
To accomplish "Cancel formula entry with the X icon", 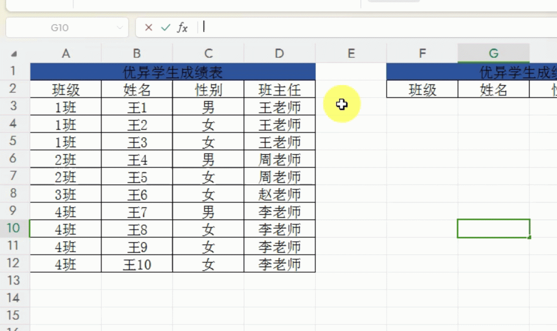I will click(148, 27).
